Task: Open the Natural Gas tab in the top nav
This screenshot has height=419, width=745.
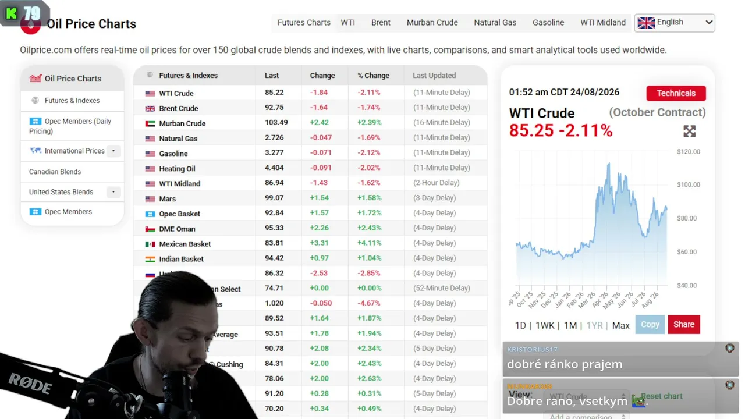Action: point(495,23)
